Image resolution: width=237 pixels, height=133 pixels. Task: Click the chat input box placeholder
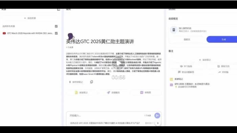(x=75, y=115)
